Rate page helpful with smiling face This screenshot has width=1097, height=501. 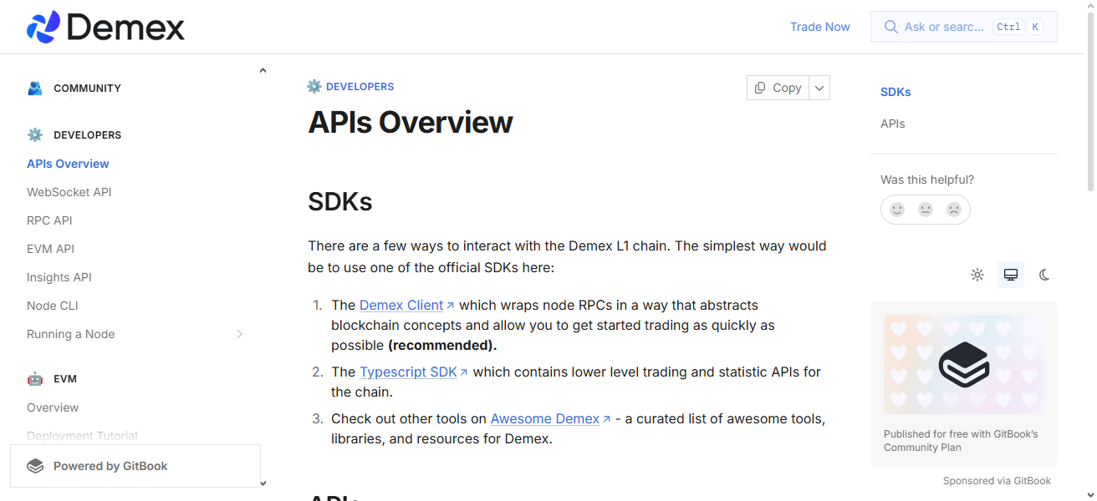tap(897, 210)
